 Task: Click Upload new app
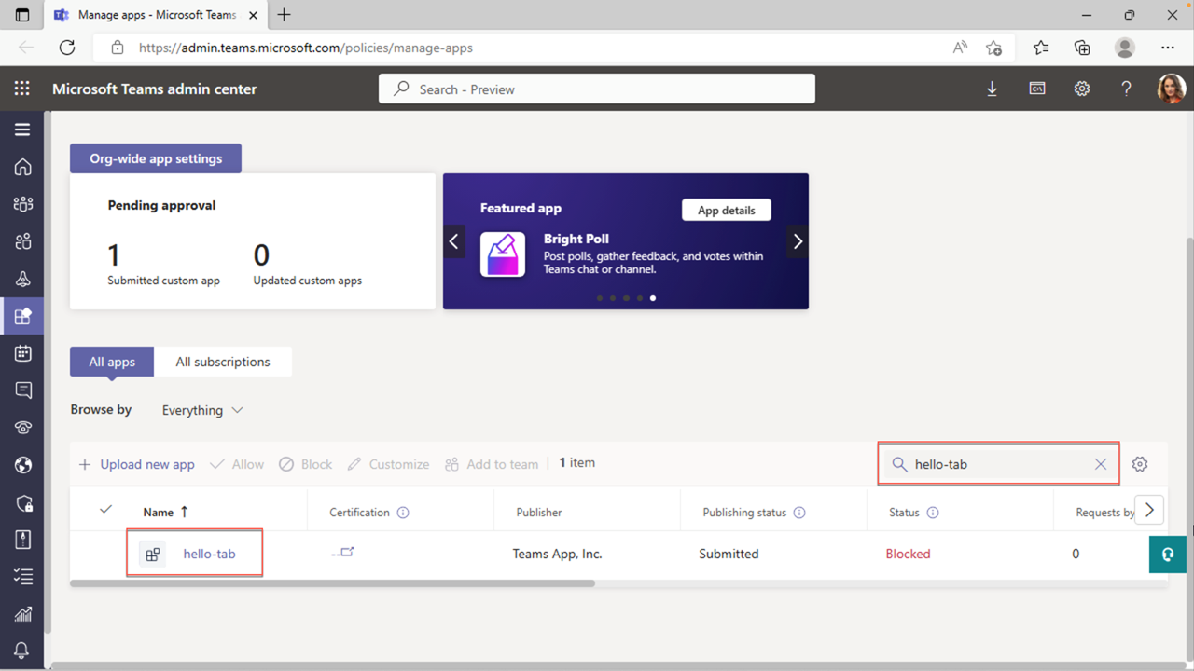pos(136,464)
